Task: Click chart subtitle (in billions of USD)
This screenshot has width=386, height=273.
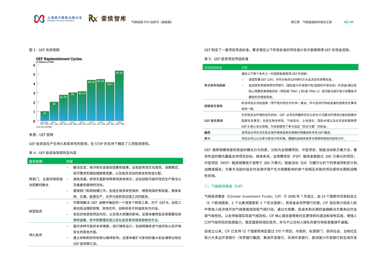Action: [45, 62]
